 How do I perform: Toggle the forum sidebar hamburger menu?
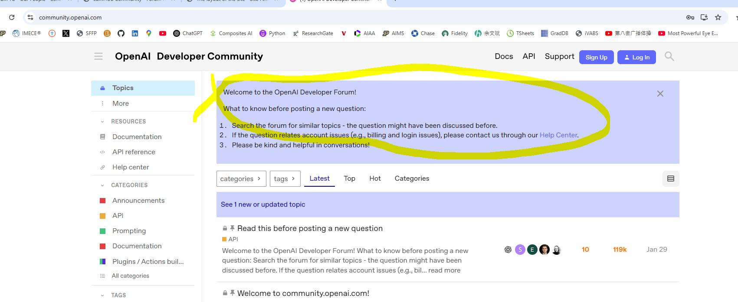click(x=98, y=56)
